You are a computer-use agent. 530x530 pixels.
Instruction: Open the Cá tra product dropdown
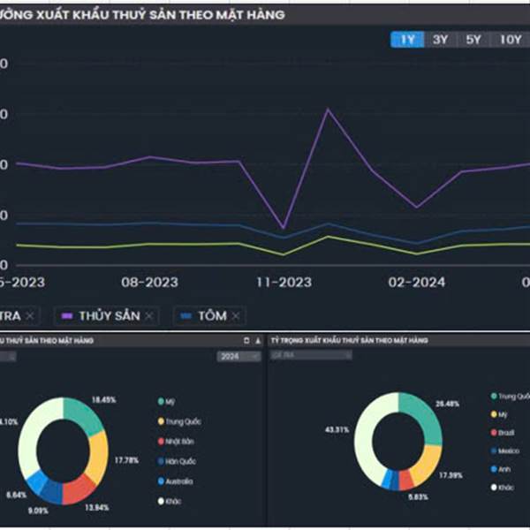click(x=311, y=355)
